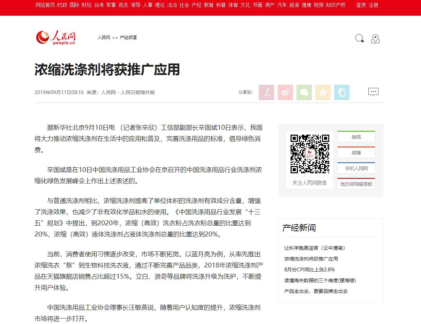Share to People's Weibo red icon
This screenshot has height=324, width=421.
click(266, 92)
